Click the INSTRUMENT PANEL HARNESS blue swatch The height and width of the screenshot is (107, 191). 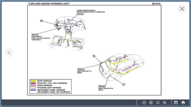[33, 90]
